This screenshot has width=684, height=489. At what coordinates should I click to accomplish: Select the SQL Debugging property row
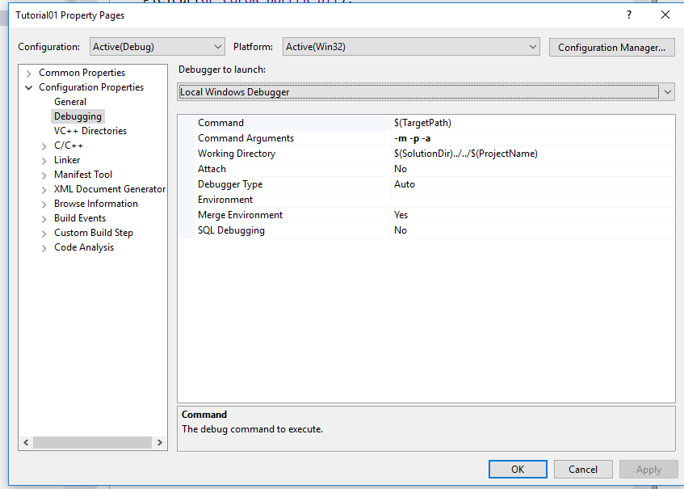coord(426,230)
